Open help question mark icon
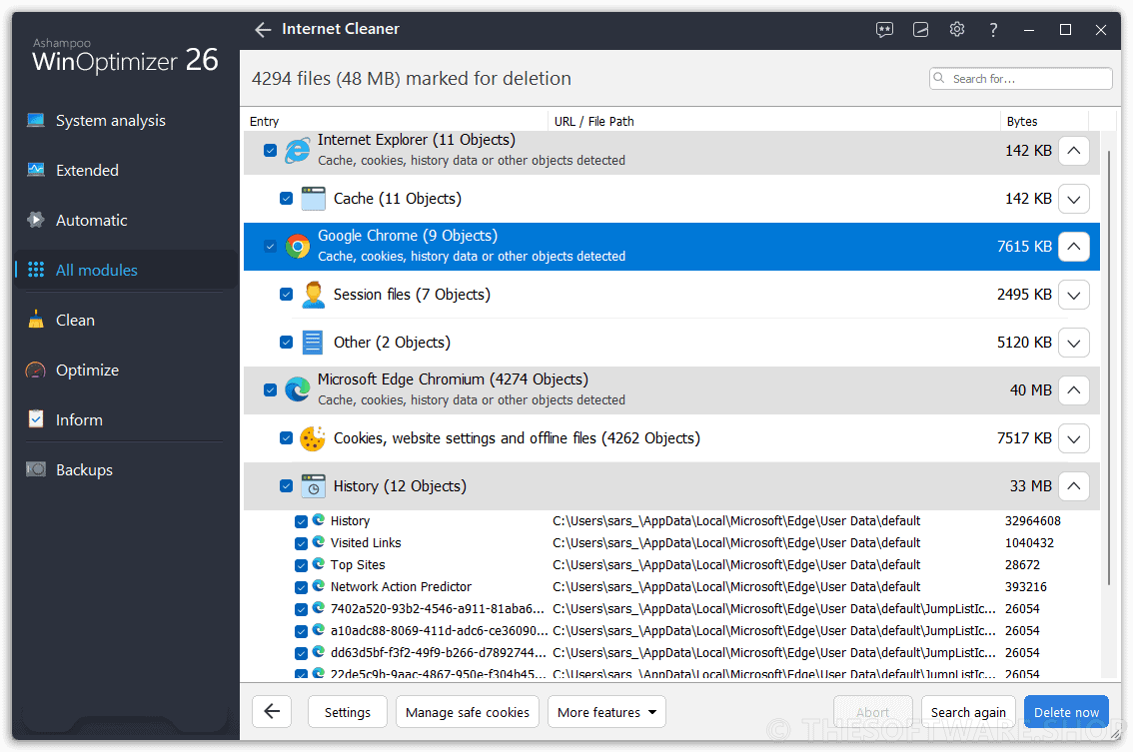 (x=993, y=30)
